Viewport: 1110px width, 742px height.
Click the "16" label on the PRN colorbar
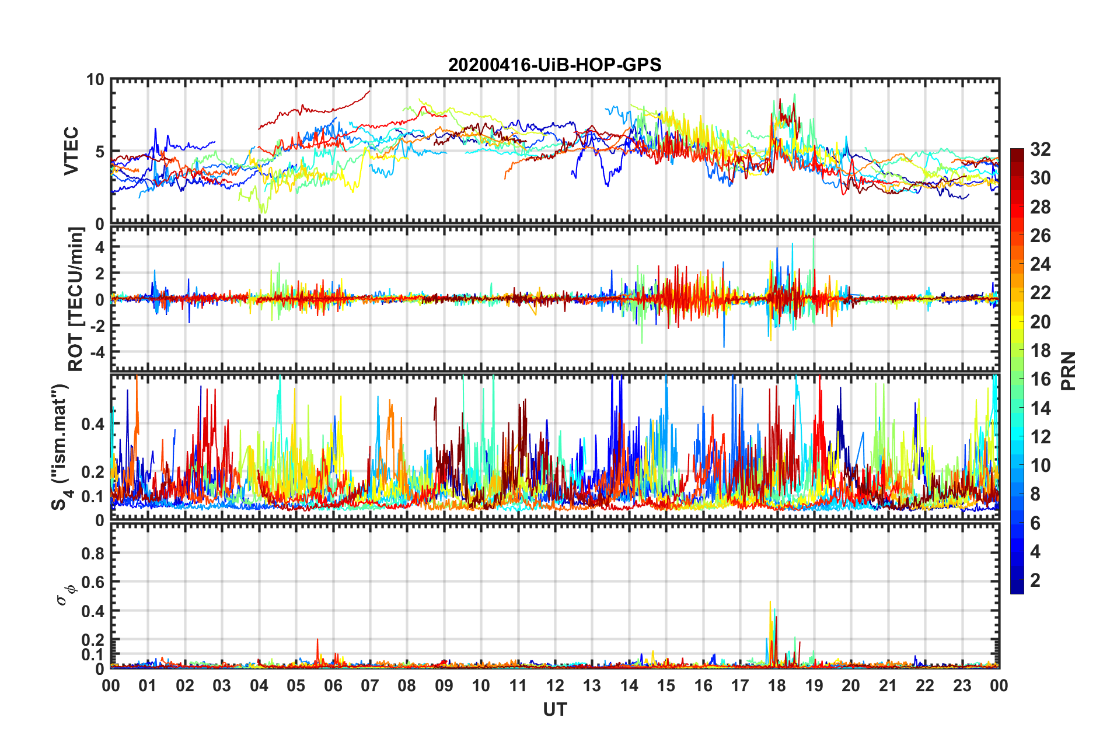1039,379
